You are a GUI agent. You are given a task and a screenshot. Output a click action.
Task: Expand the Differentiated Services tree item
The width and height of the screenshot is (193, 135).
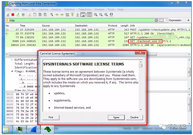tap(12, 60)
